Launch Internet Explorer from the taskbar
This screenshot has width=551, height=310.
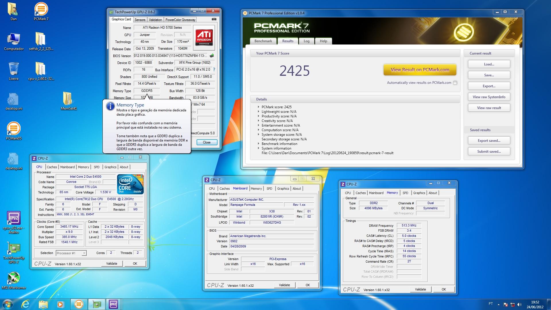pos(25,304)
